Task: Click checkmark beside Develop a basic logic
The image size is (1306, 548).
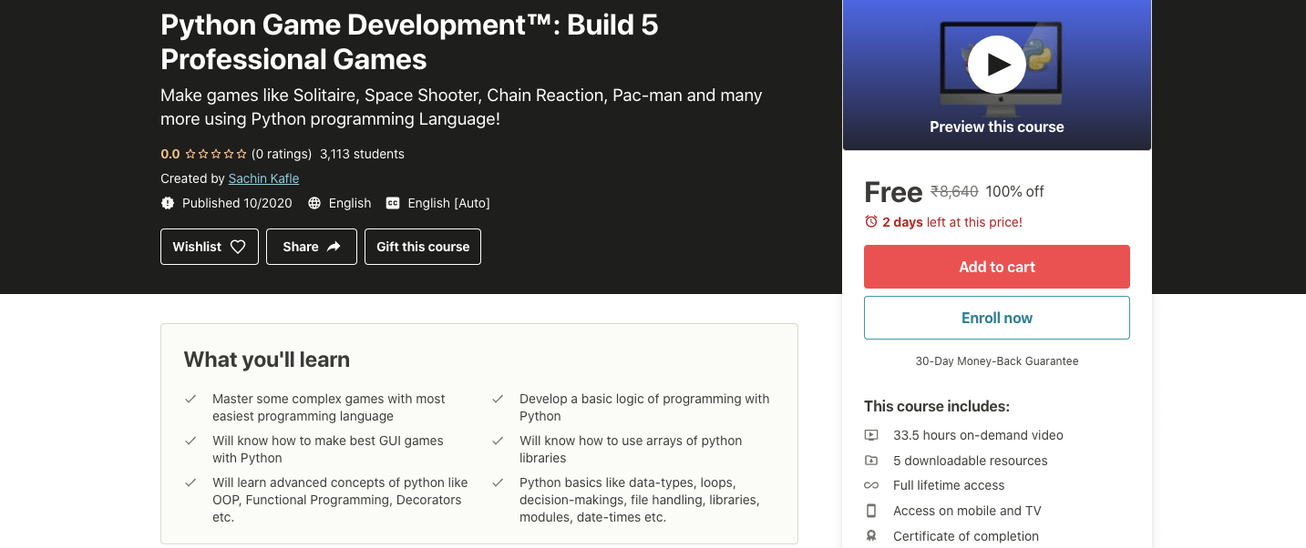Action: point(498,399)
